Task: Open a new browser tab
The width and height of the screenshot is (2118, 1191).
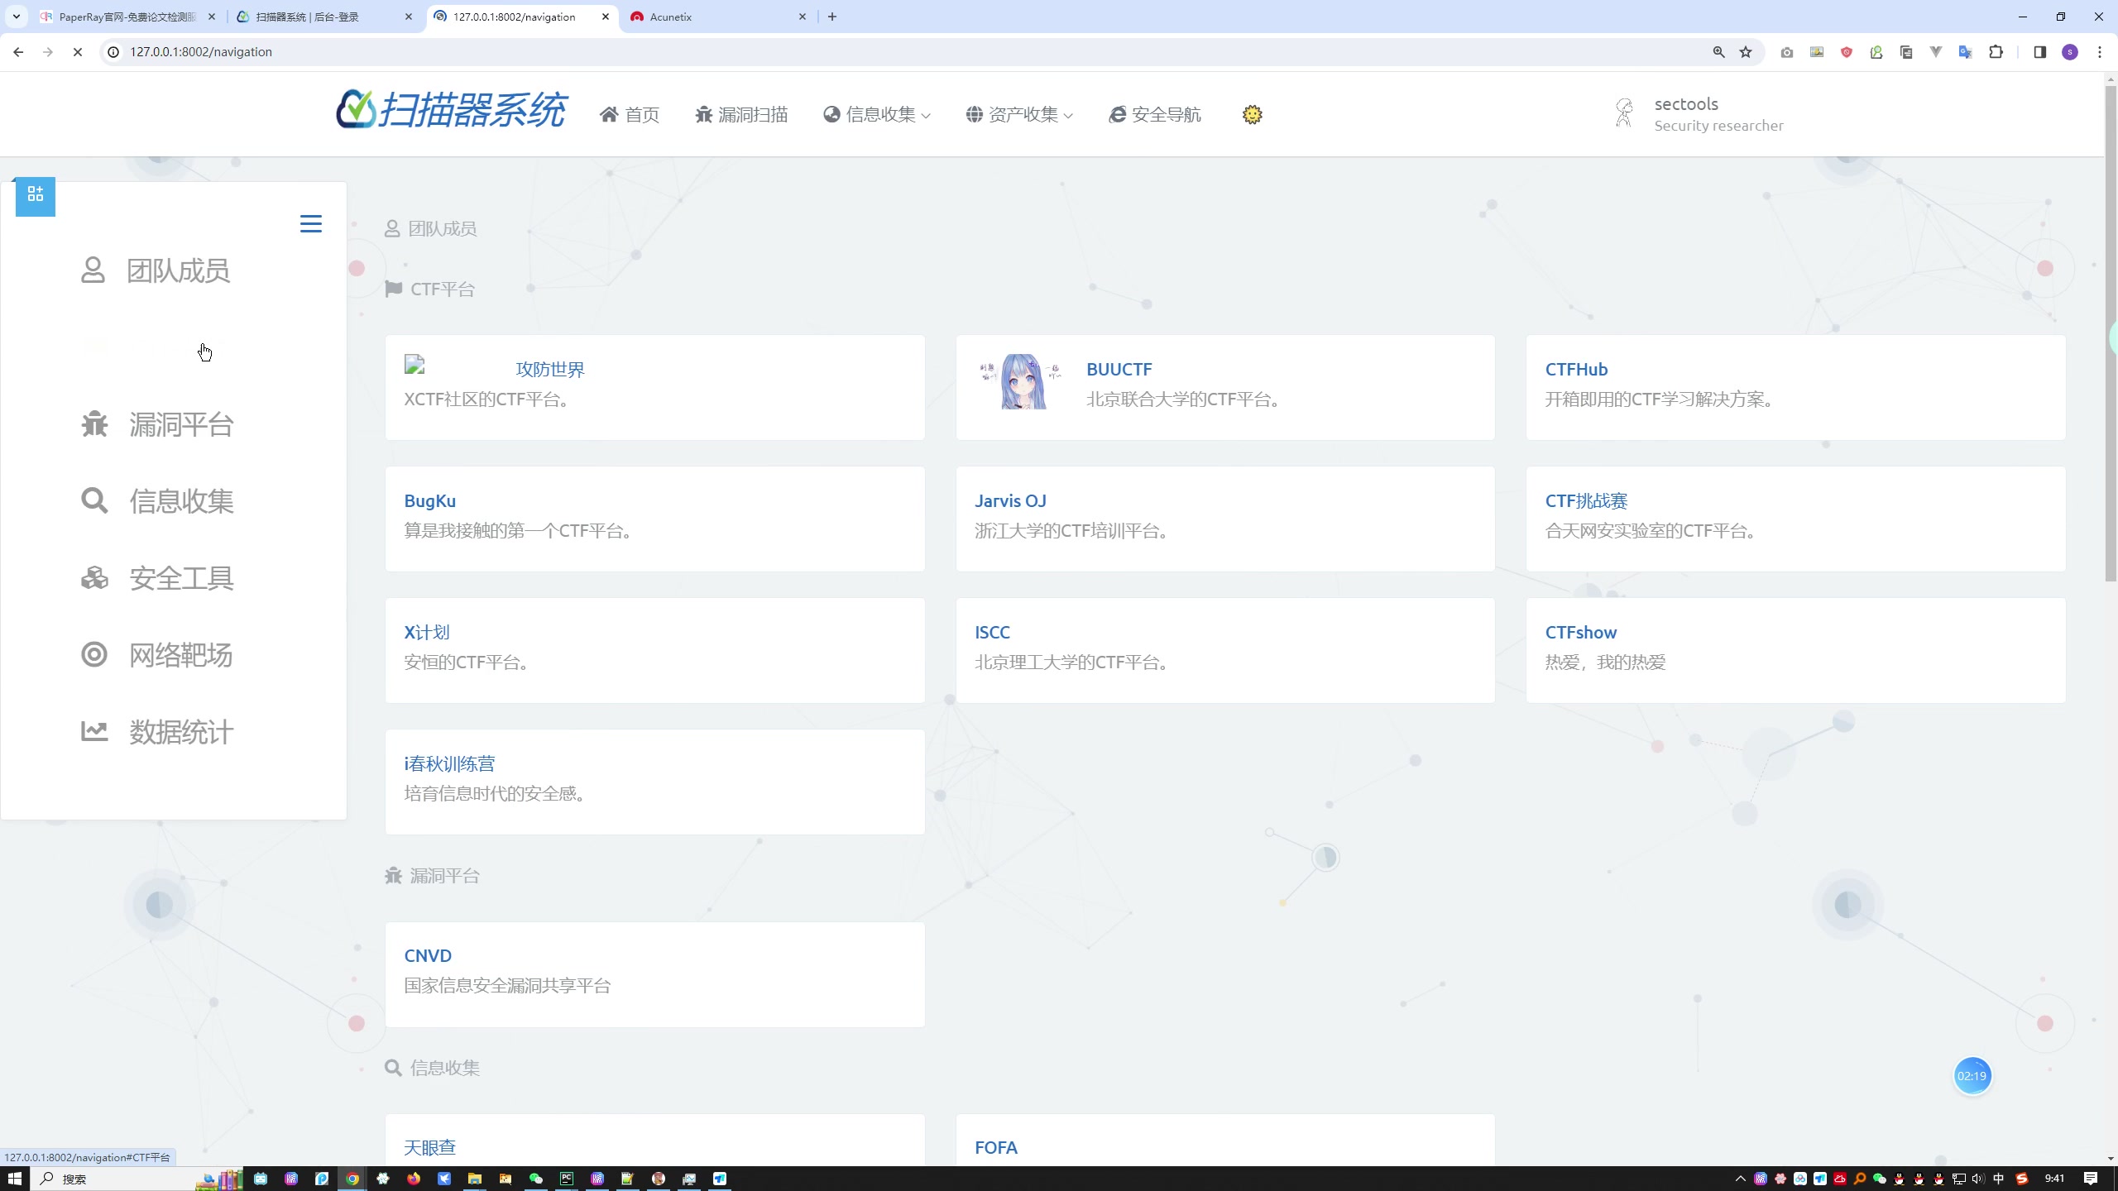Action: [x=832, y=17]
